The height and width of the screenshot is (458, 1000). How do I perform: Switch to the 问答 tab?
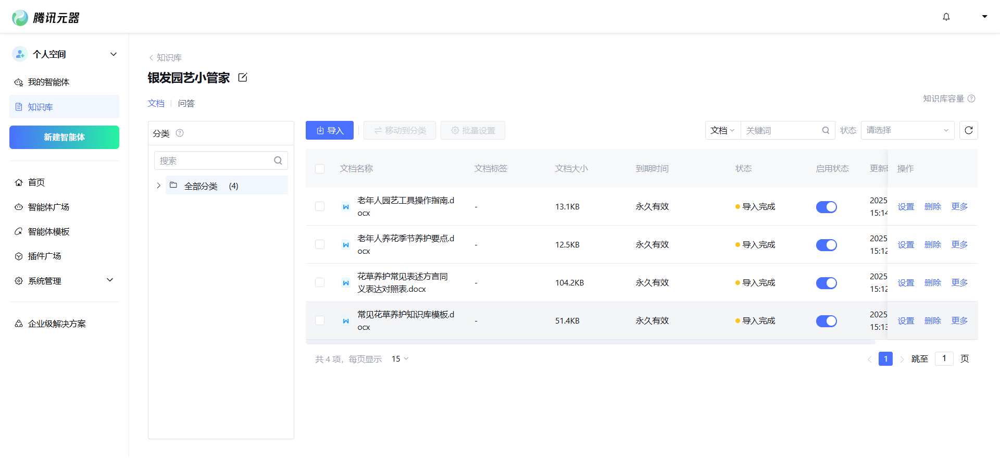(x=186, y=103)
